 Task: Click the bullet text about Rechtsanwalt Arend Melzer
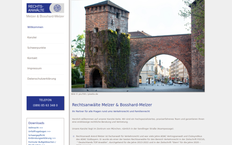pos(140,140)
